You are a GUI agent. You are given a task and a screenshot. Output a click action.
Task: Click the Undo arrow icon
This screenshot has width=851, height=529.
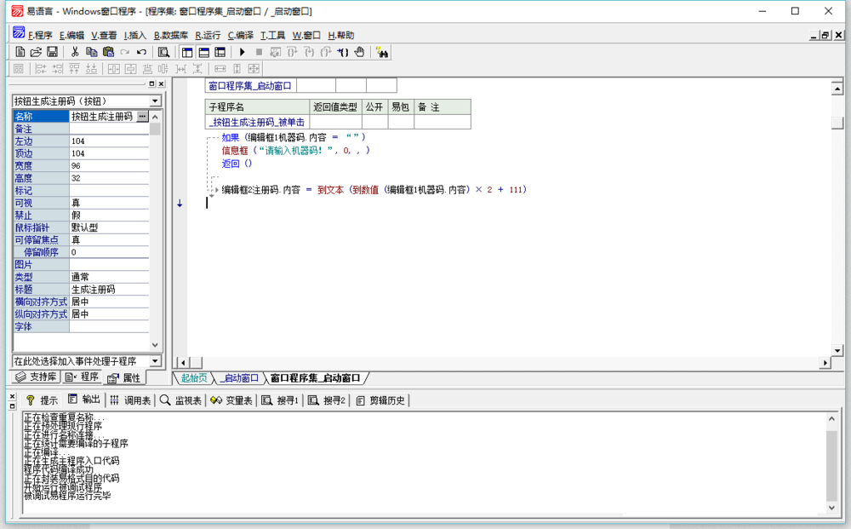pos(141,52)
